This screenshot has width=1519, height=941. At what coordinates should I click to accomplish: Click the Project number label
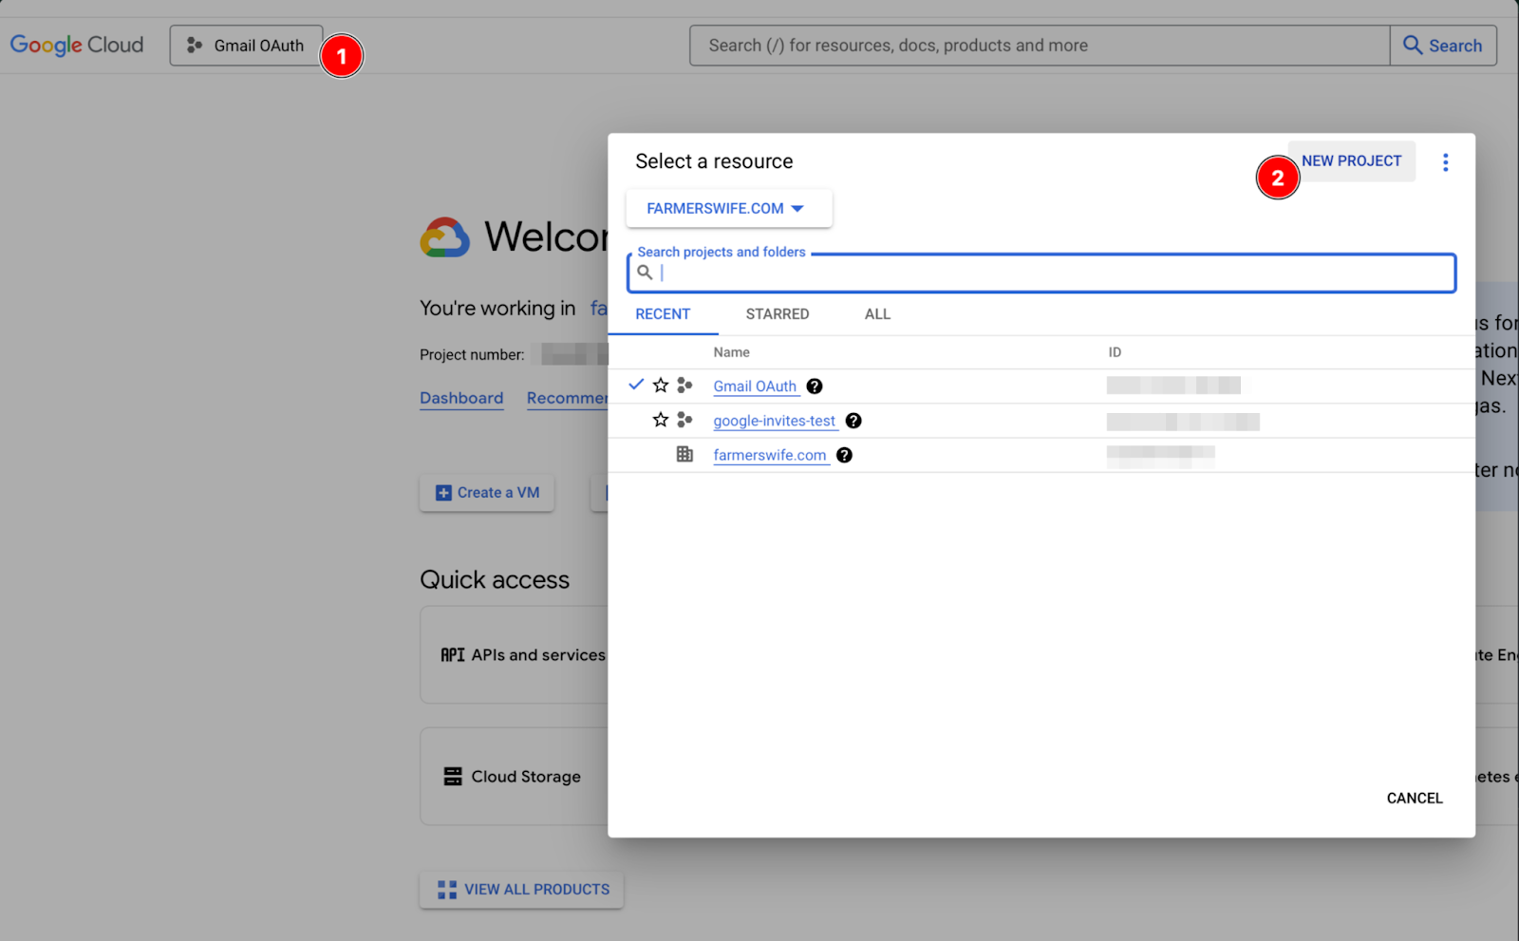[472, 355]
